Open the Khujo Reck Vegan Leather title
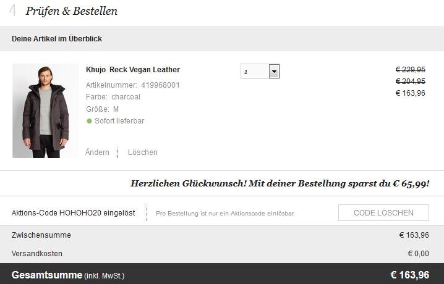 click(x=133, y=70)
